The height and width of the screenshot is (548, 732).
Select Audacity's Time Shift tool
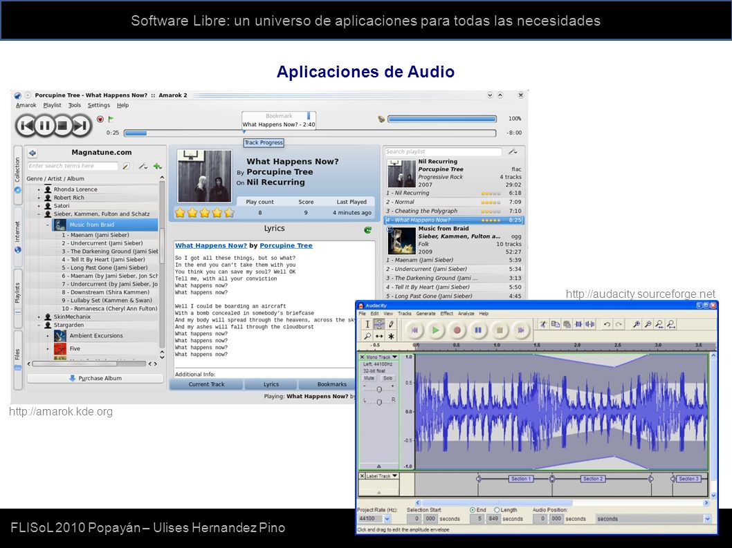tap(379, 336)
